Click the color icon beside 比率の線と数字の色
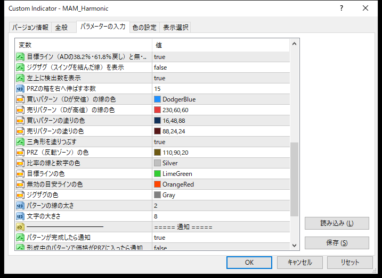This screenshot has width=382, height=278. click(20, 163)
